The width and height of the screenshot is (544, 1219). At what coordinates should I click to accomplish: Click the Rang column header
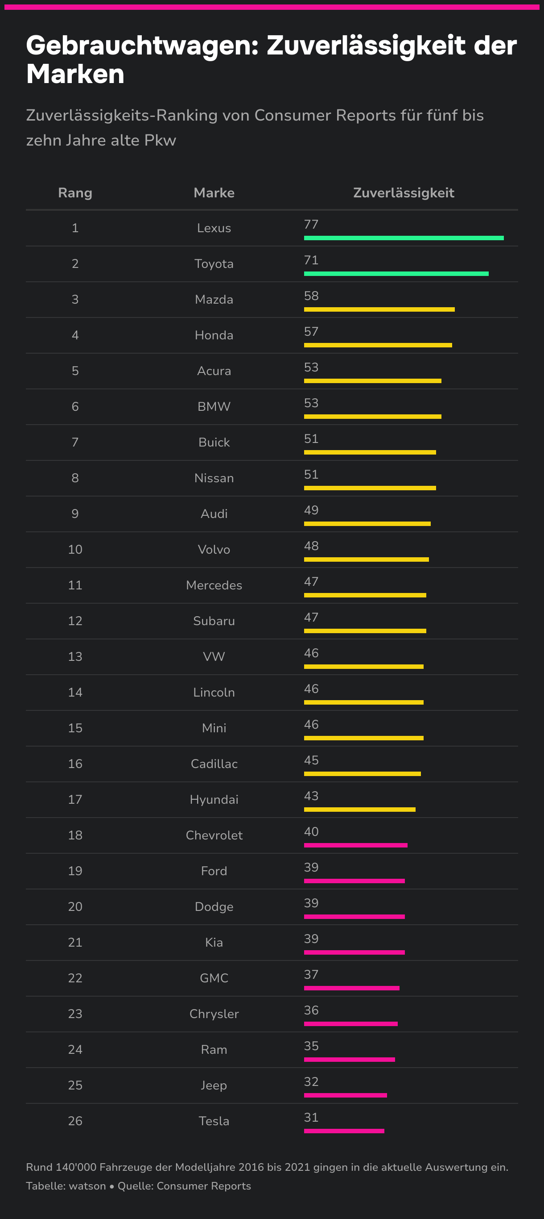coord(75,193)
